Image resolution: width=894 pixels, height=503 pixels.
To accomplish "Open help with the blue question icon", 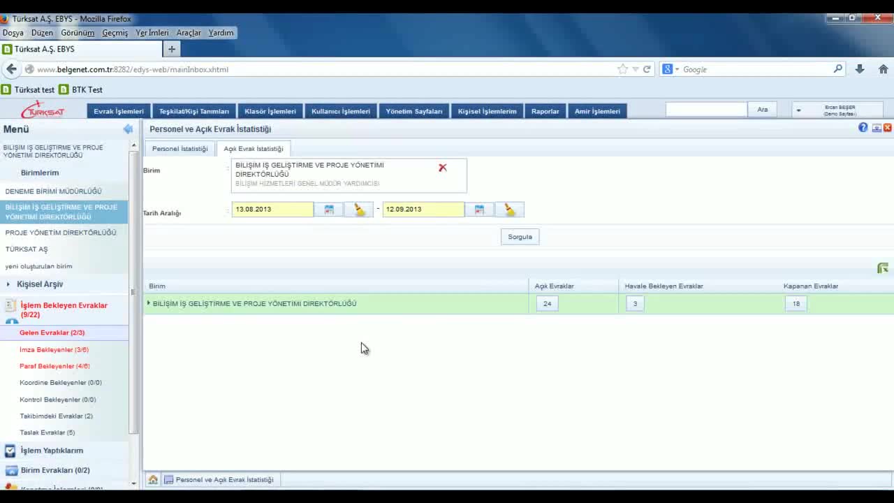I will point(863,128).
